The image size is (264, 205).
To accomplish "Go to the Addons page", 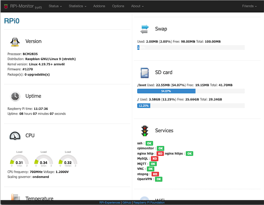I will [x=99, y=6].
